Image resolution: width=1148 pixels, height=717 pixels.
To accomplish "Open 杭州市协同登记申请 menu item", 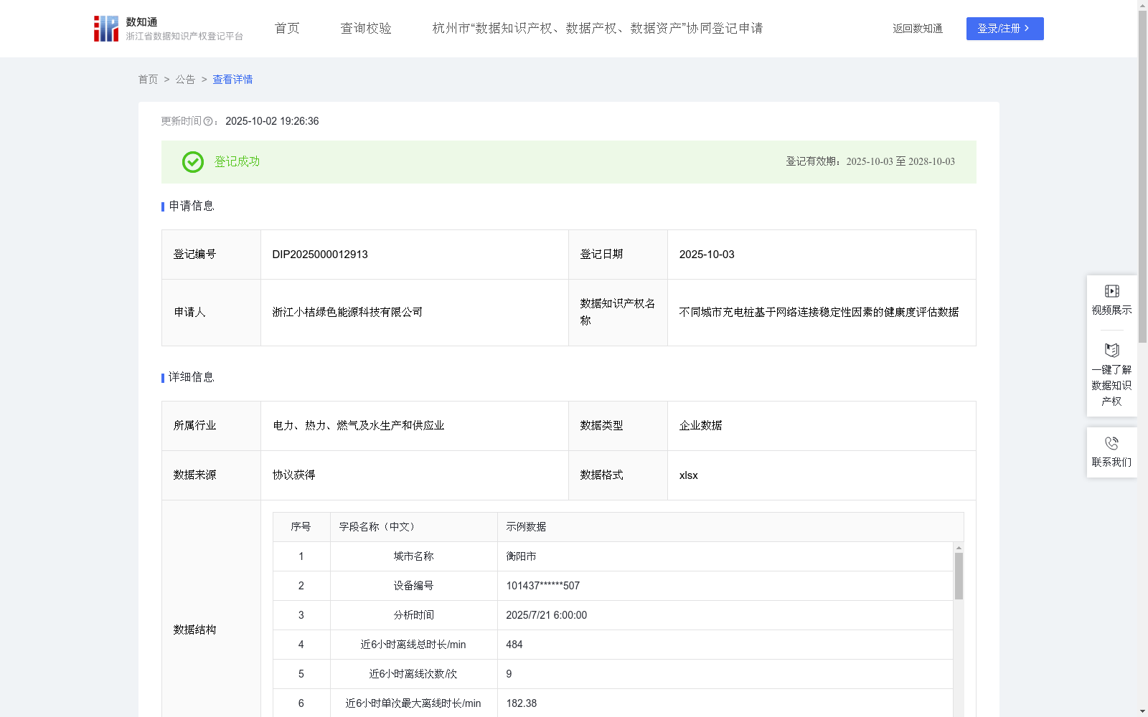I will pos(598,29).
